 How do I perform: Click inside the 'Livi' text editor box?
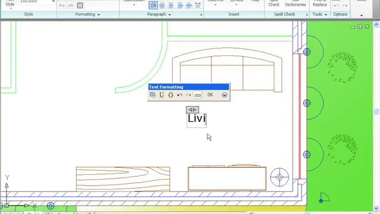point(197,120)
